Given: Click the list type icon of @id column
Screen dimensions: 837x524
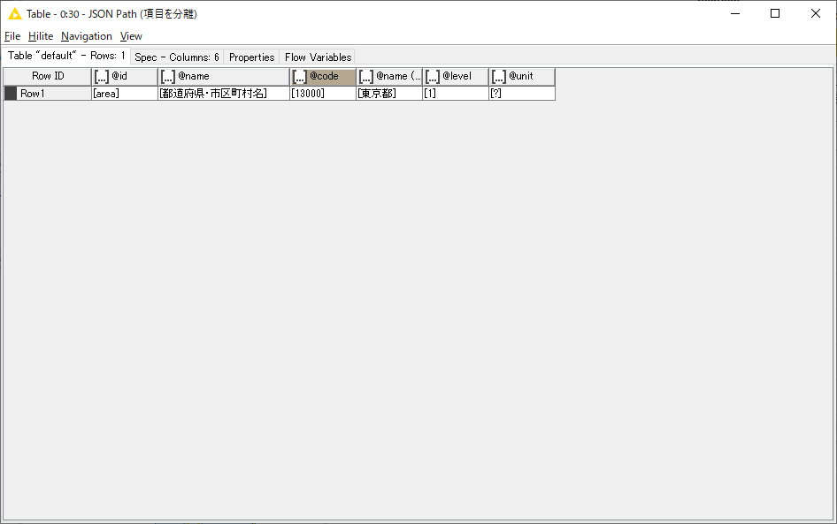Looking at the screenshot, I should pyautogui.click(x=102, y=77).
